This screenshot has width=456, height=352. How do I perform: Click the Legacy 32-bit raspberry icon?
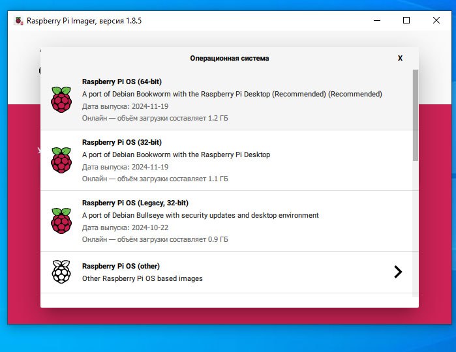pos(61,221)
